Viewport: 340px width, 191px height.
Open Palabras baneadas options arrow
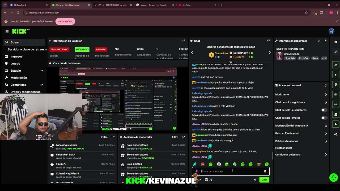point(326,141)
